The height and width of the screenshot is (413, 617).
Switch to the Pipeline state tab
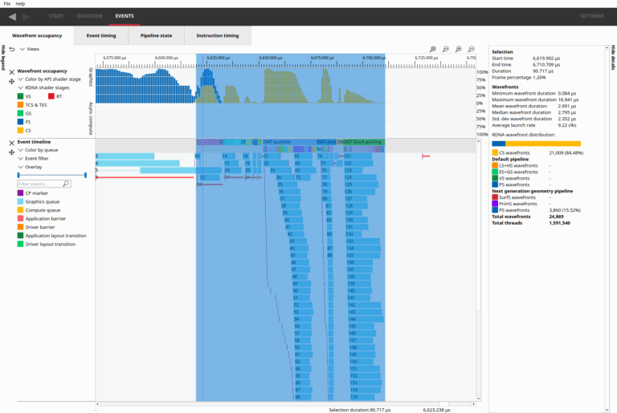(x=156, y=35)
